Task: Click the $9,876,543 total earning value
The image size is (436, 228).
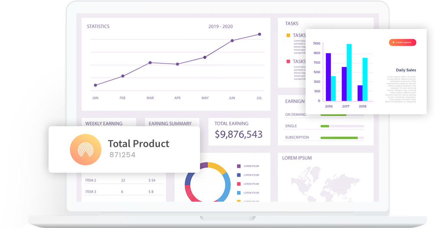Action: click(238, 134)
